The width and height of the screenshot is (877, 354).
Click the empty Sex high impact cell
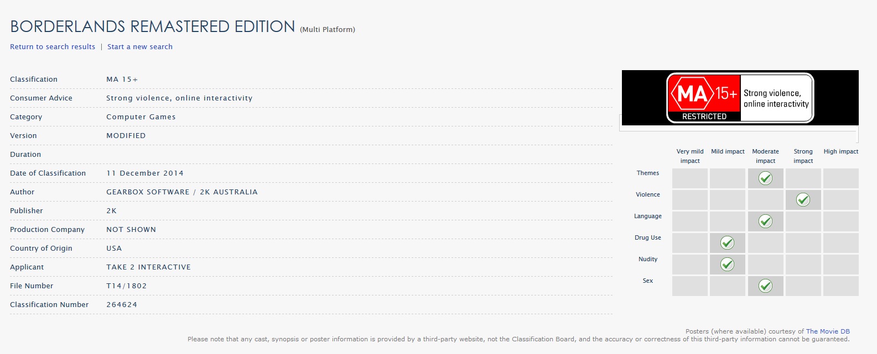click(x=841, y=286)
